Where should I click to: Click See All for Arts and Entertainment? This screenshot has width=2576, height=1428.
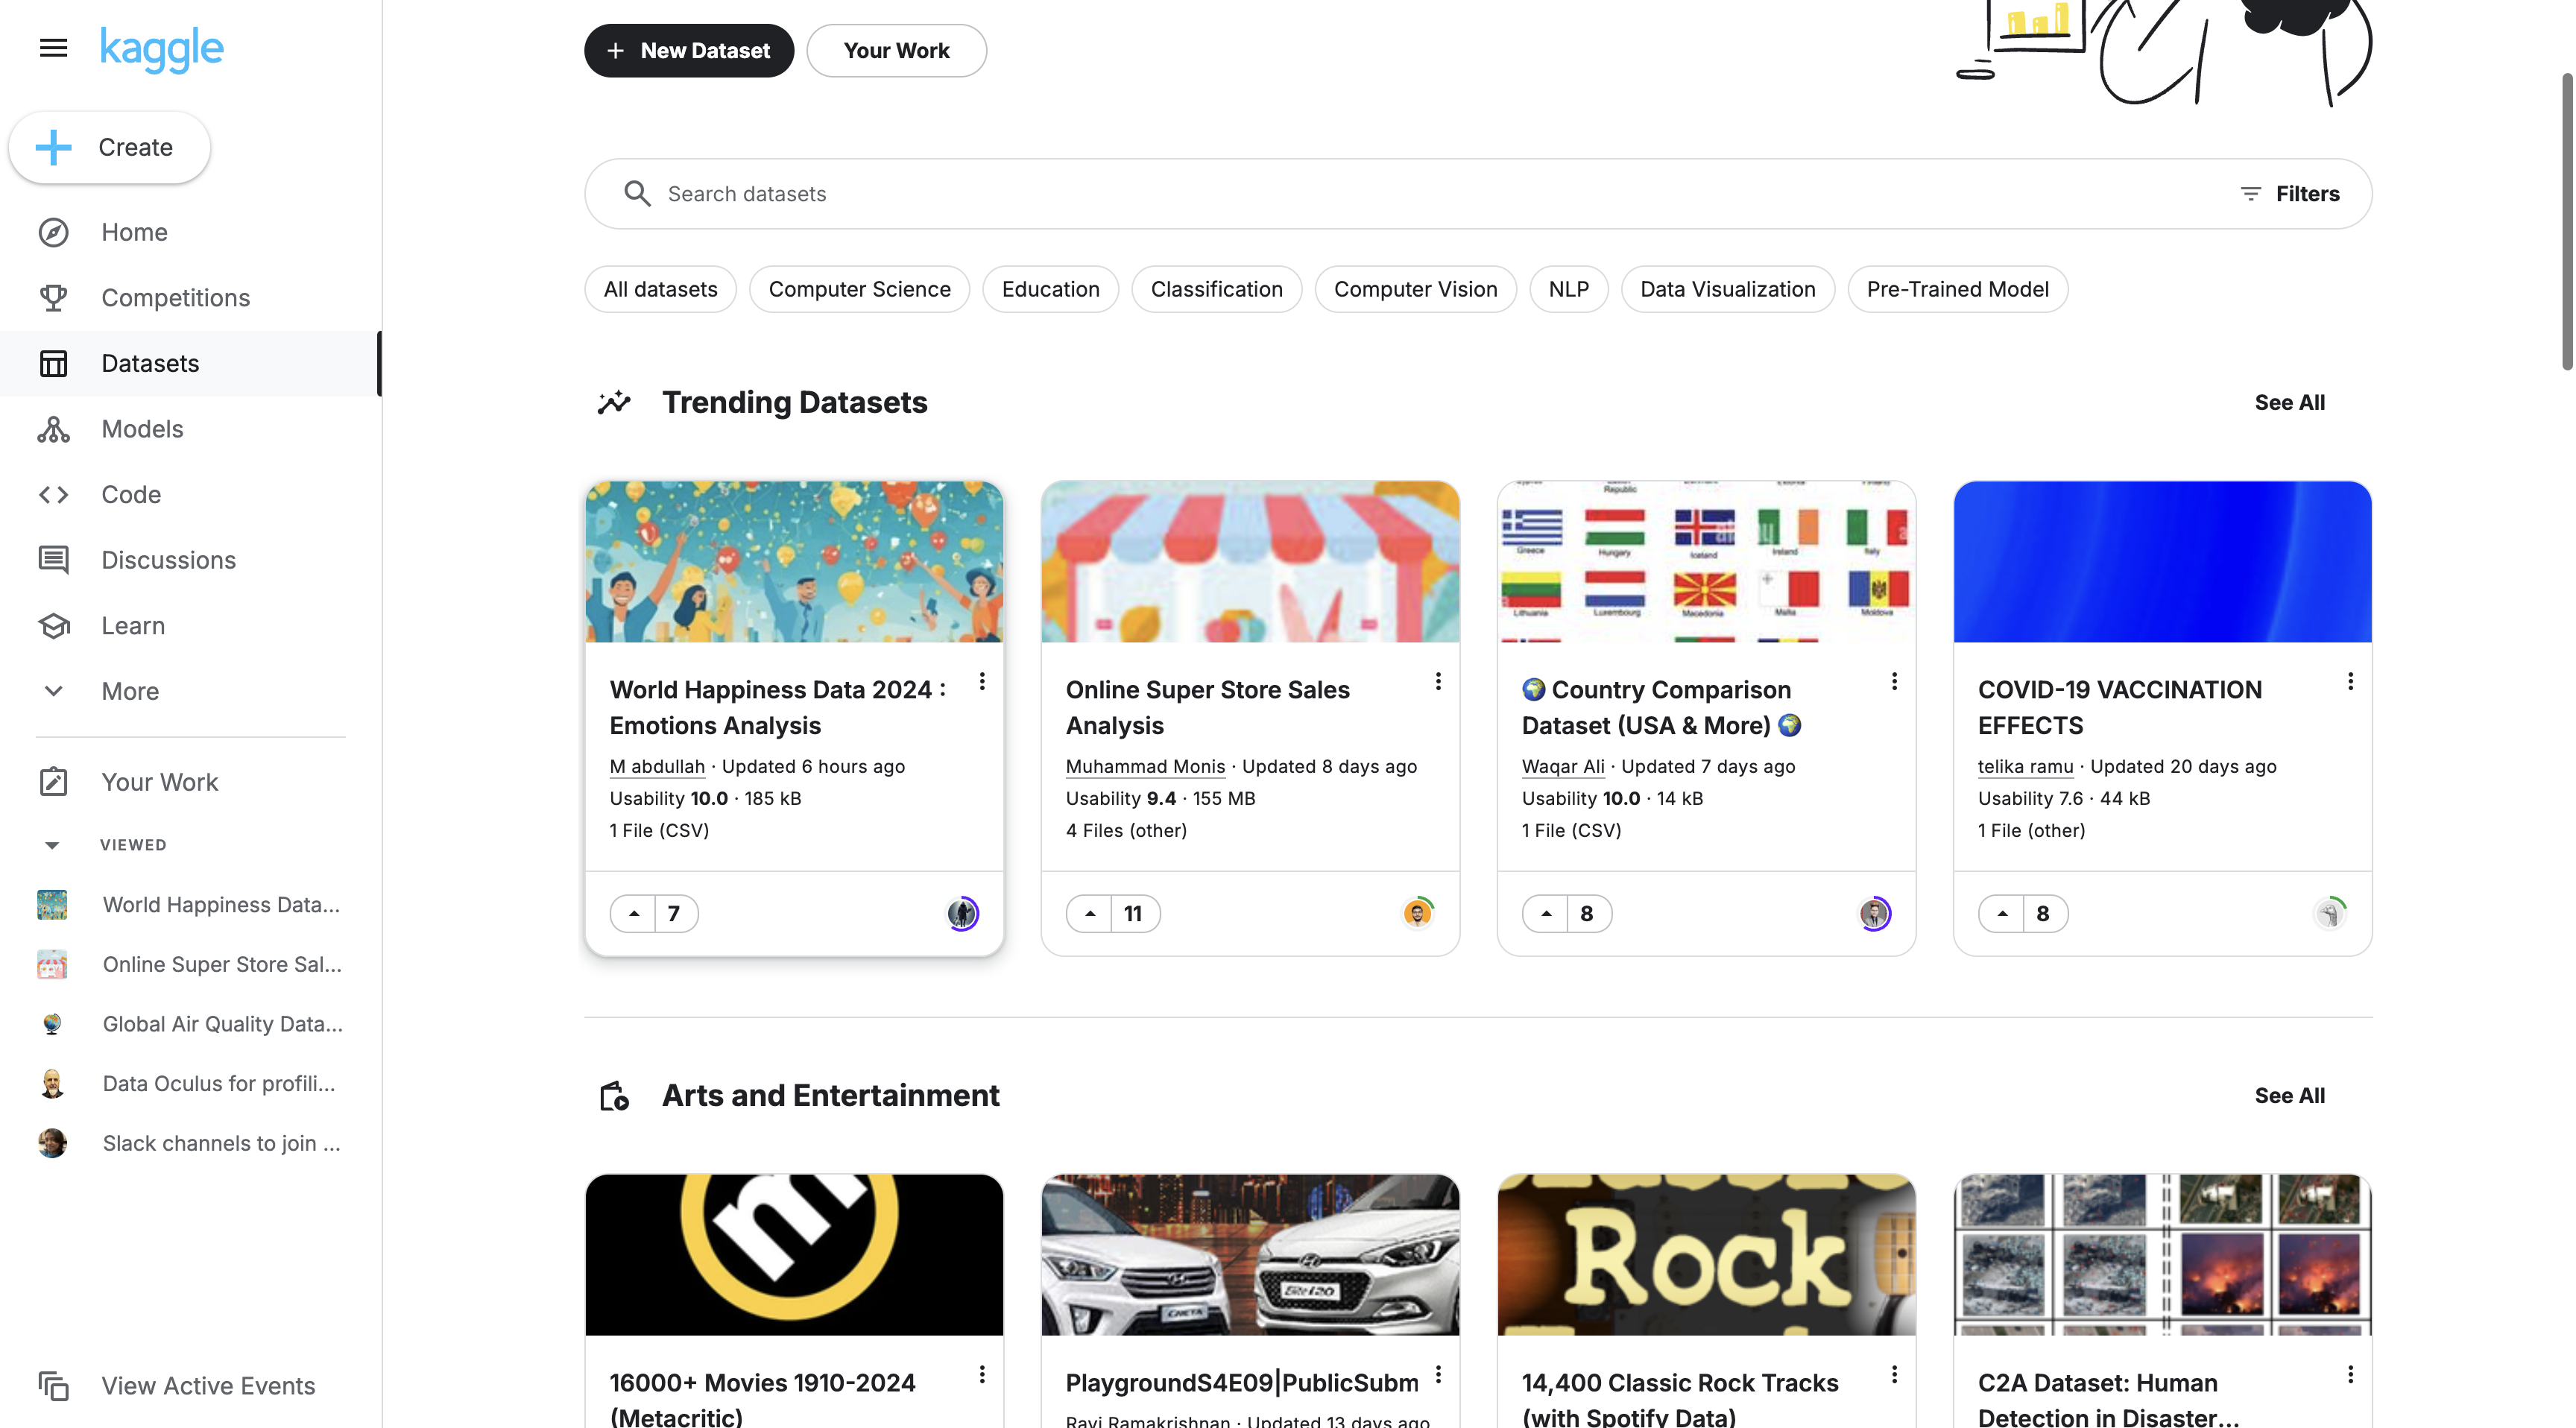2289,1095
